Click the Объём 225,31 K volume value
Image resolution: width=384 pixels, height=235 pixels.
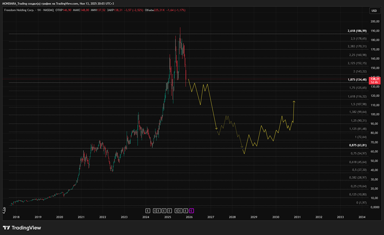155,10
